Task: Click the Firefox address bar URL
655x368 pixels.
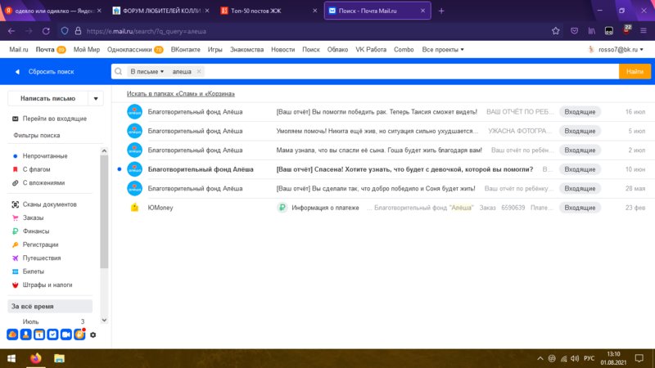Action: [147, 31]
